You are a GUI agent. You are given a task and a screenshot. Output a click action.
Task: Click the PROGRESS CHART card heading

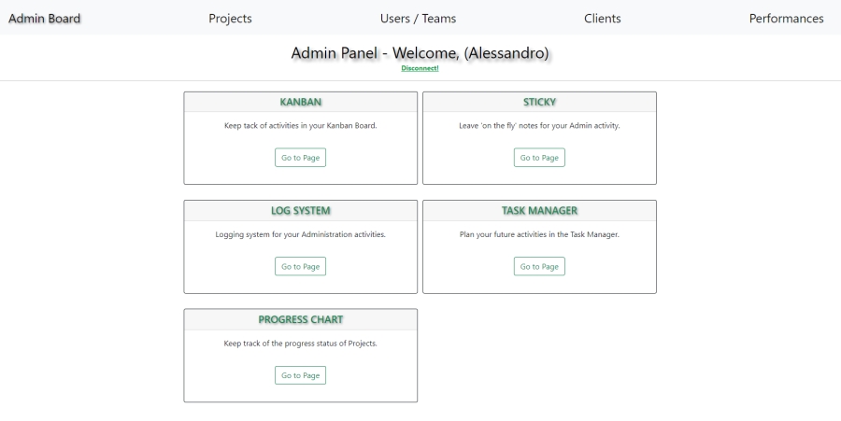pyautogui.click(x=300, y=319)
